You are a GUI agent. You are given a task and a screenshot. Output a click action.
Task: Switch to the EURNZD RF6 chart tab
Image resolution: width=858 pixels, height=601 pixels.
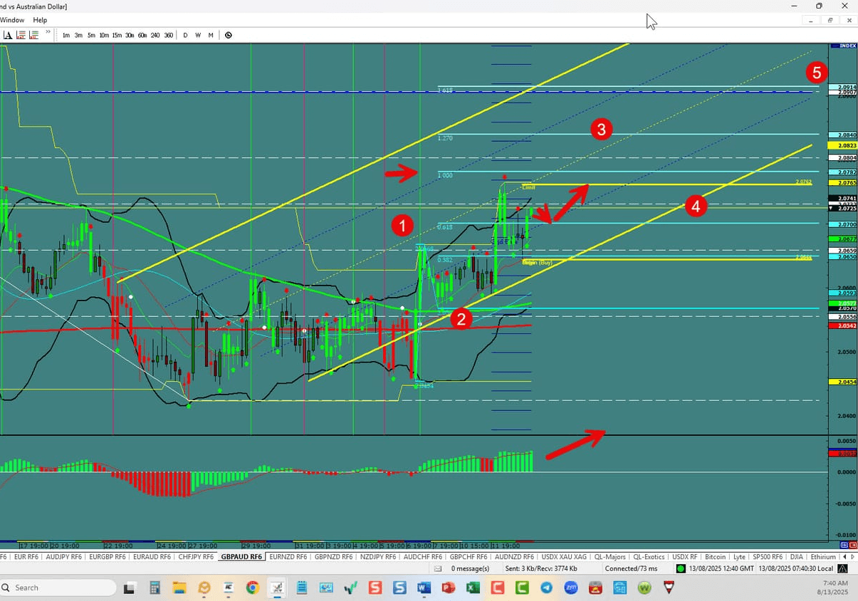point(288,557)
